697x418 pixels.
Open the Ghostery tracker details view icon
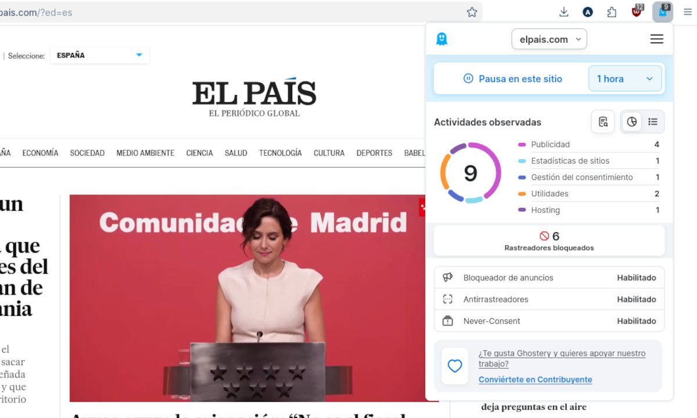[x=603, y=122]
